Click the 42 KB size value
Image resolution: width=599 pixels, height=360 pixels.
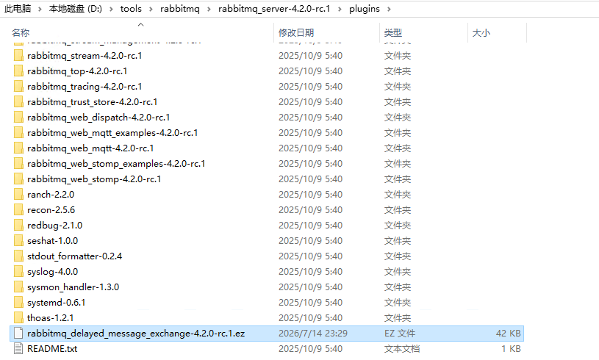tap(509, 334)
